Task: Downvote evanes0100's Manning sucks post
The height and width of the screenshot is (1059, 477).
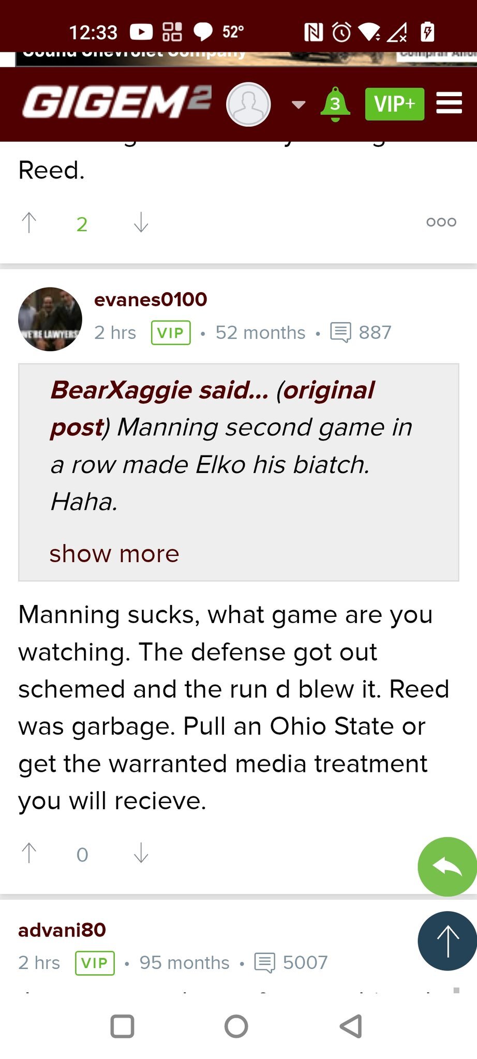Action: click(x=141, y=853)
